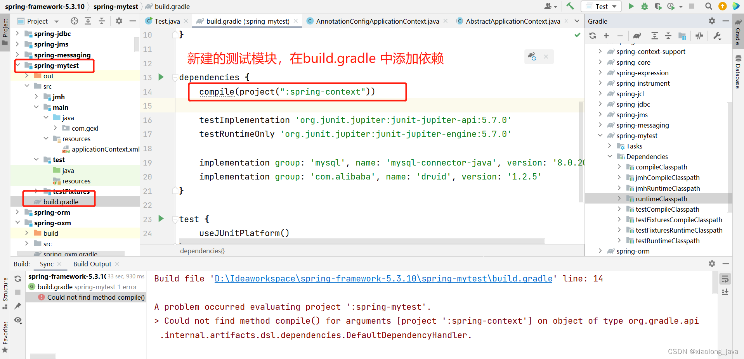
Task: Click the green inspection checkmark in editor
Action: pyautogui.click(x=578, y=35)
